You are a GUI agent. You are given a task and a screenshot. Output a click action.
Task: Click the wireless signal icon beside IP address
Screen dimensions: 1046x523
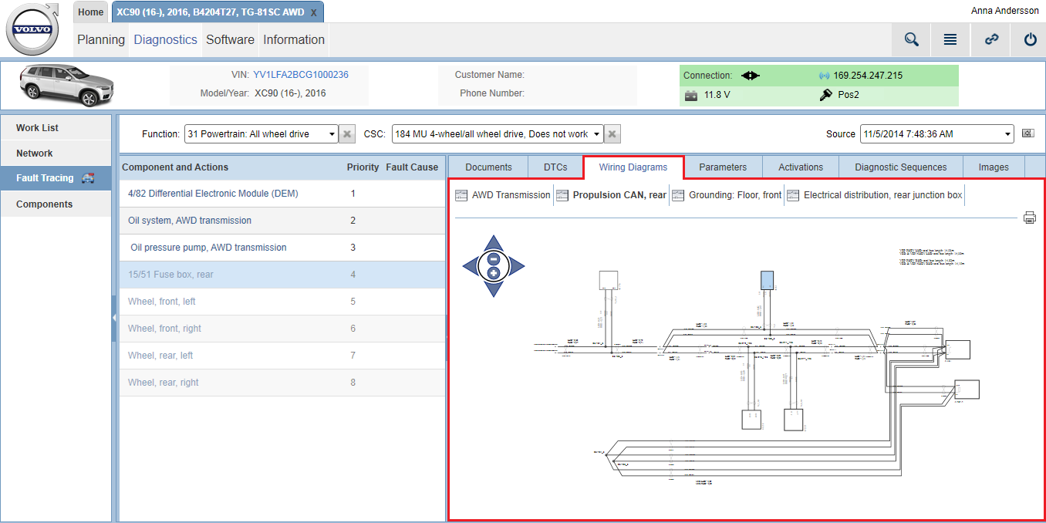[825, 76]
